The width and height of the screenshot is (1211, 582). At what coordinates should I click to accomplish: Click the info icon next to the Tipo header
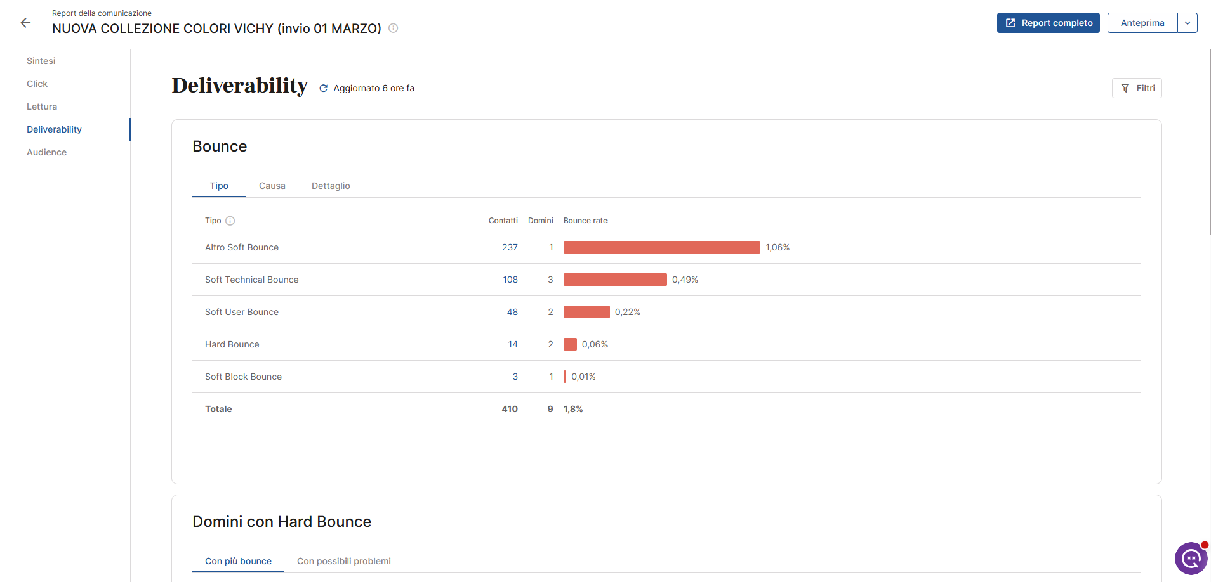(230, 221)
